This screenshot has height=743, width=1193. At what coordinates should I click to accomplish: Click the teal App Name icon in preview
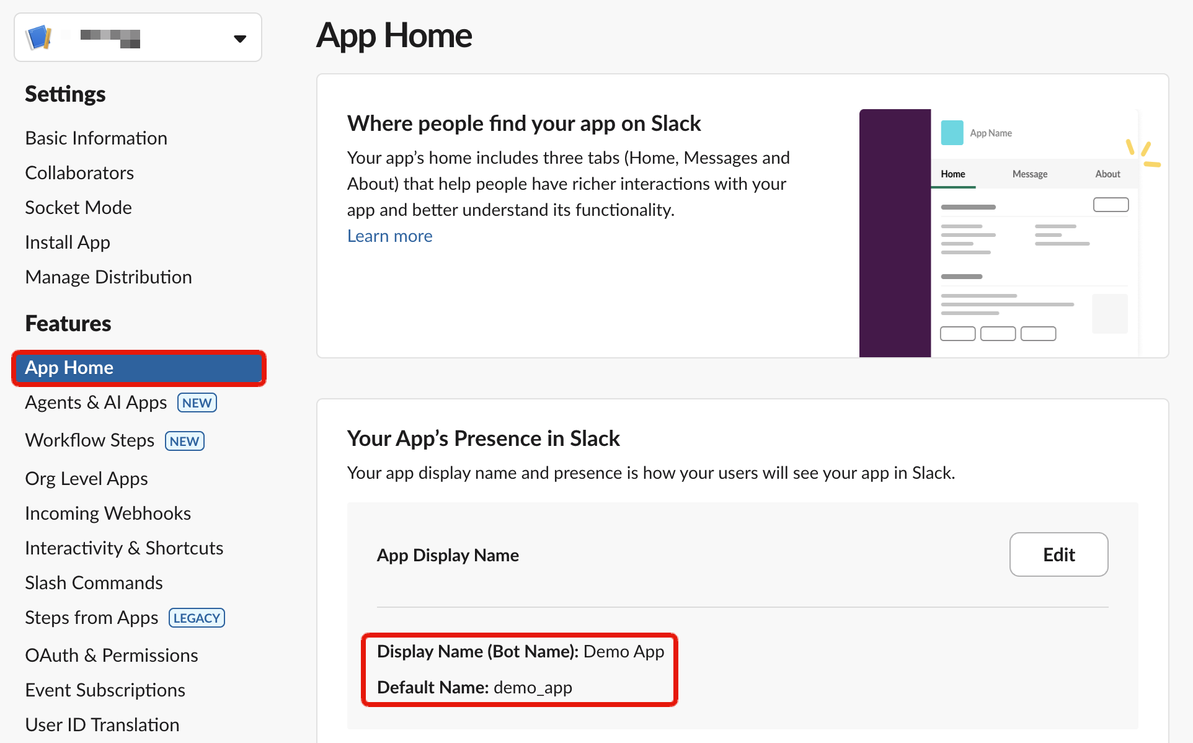pyautogui.click(x=952, y=133)
